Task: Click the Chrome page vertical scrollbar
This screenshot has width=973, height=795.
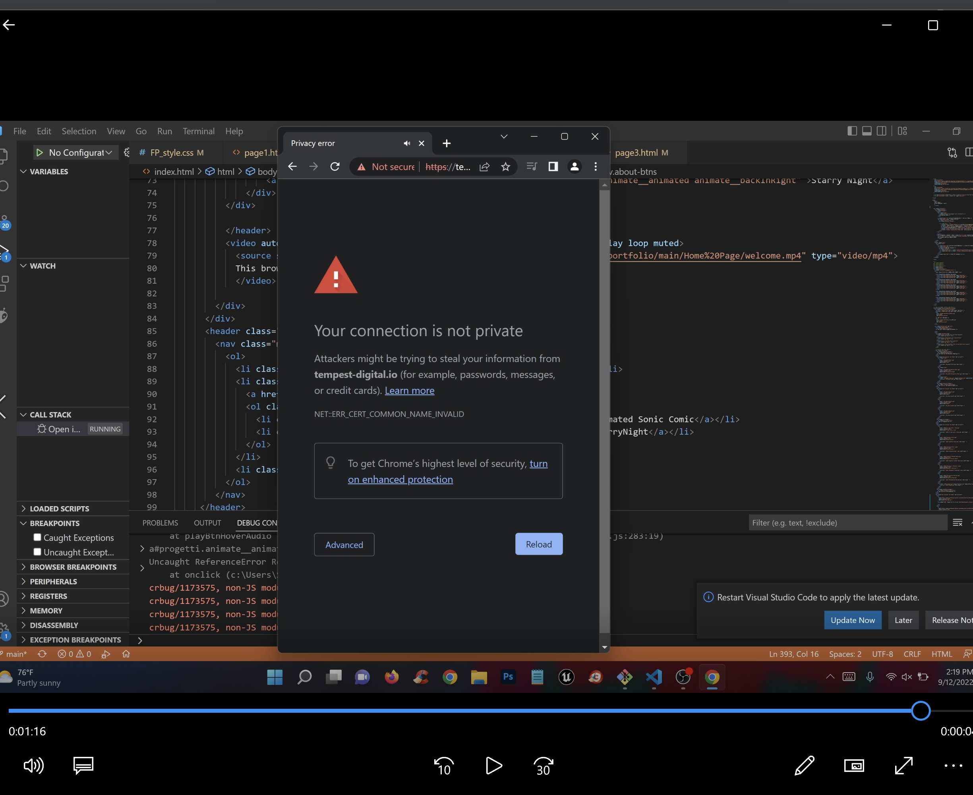Action: tap(604, 412)
